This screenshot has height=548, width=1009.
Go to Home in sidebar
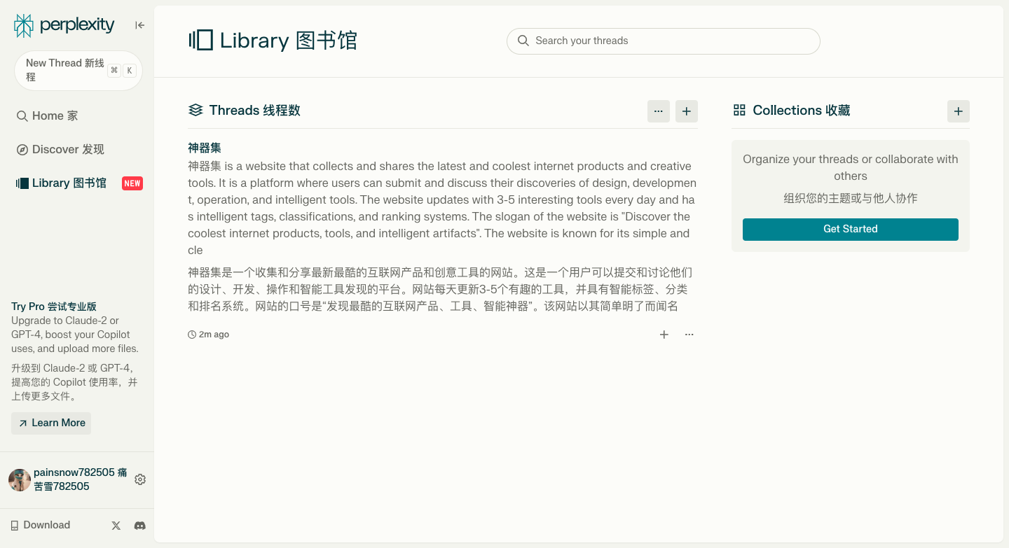point(48,116)
